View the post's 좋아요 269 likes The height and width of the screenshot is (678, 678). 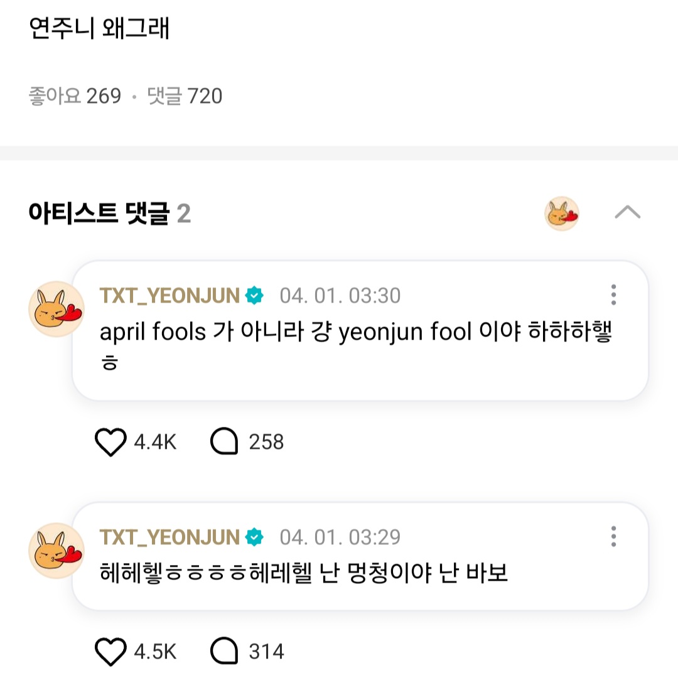point(75,96)
